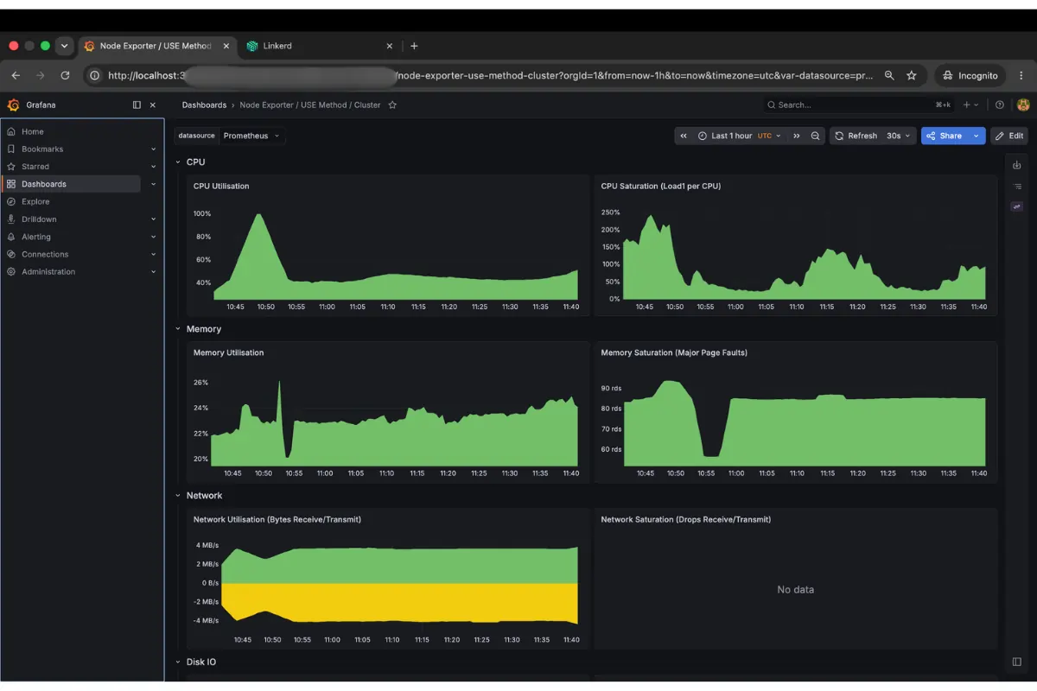
Task: Expand the Starred section chevron
Action: tap(153, 166)
